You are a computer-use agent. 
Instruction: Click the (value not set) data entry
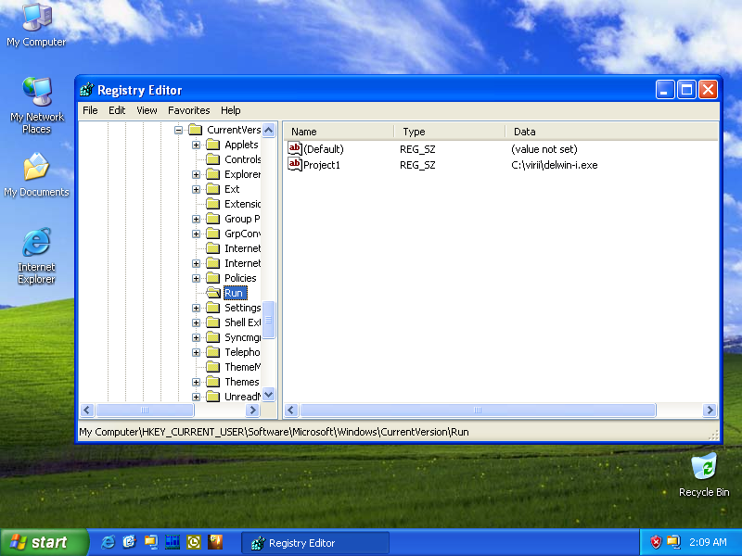coord(544,149)
